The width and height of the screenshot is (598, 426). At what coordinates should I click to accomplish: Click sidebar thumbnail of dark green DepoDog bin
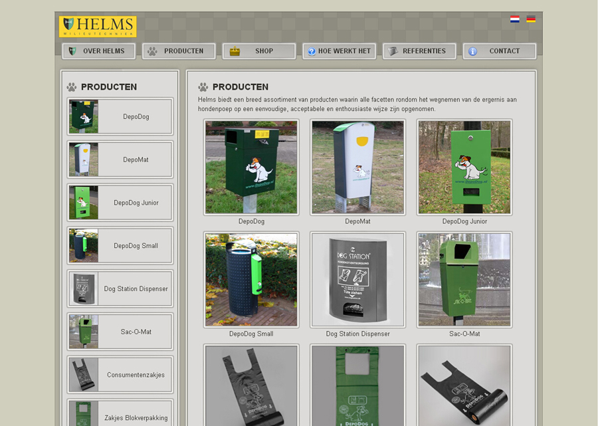click(84, 117)
